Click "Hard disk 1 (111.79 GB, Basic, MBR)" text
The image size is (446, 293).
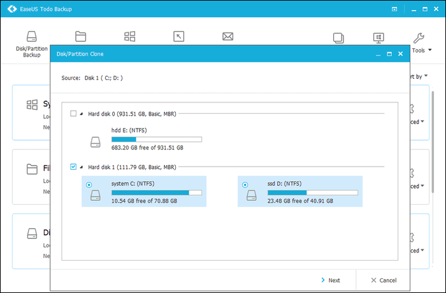[132, 167]
